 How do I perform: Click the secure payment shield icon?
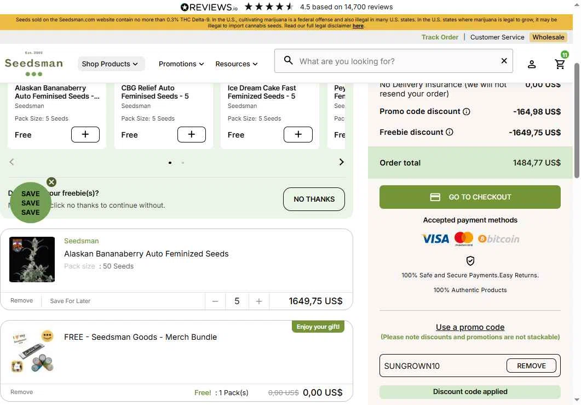[x=470, y=261]
